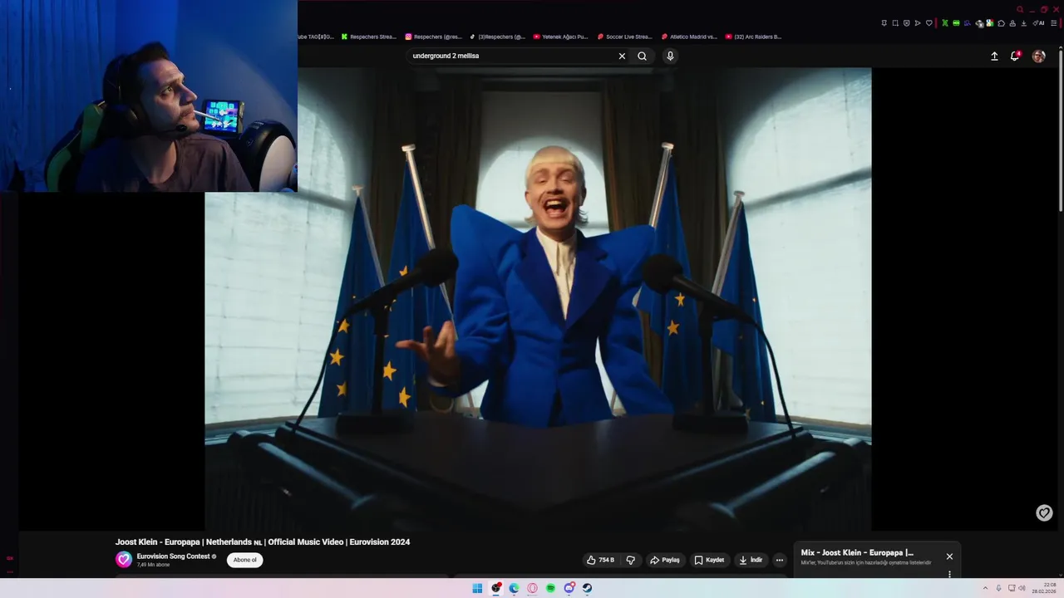The height and width of the screenshot is (598, 1064).
Task: Click the browser ad-blocker shield icon
Action: [x=907, y=23]
